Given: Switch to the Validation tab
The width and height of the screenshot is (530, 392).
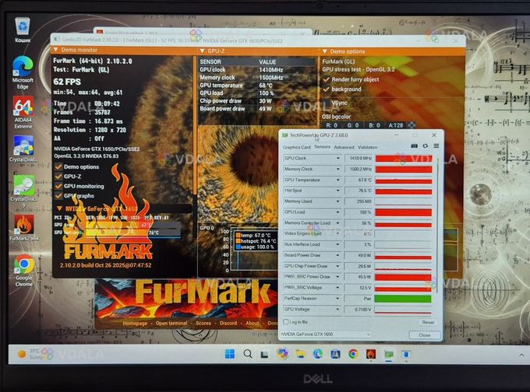Looking at the screenshot, I should coord(367,147).
